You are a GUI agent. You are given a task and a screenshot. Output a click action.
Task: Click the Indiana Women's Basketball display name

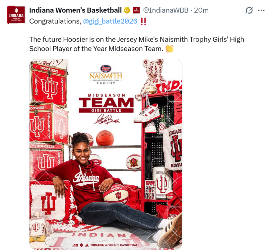(x=75, y=10)
